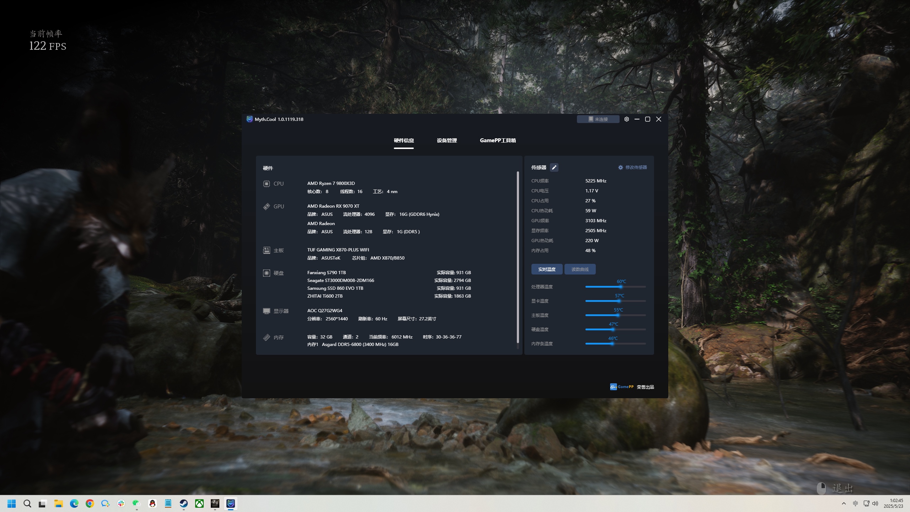Click the 处理器温度 slider bar

(615, 287)
